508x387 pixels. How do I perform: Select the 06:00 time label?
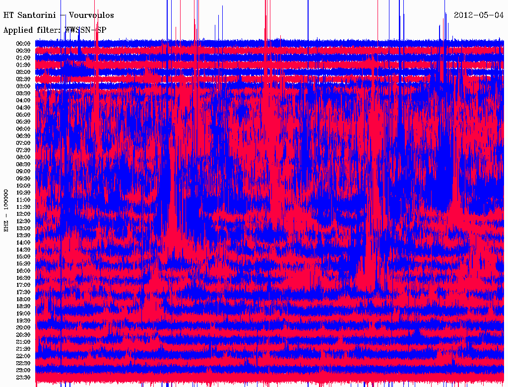tap(23, 129)
